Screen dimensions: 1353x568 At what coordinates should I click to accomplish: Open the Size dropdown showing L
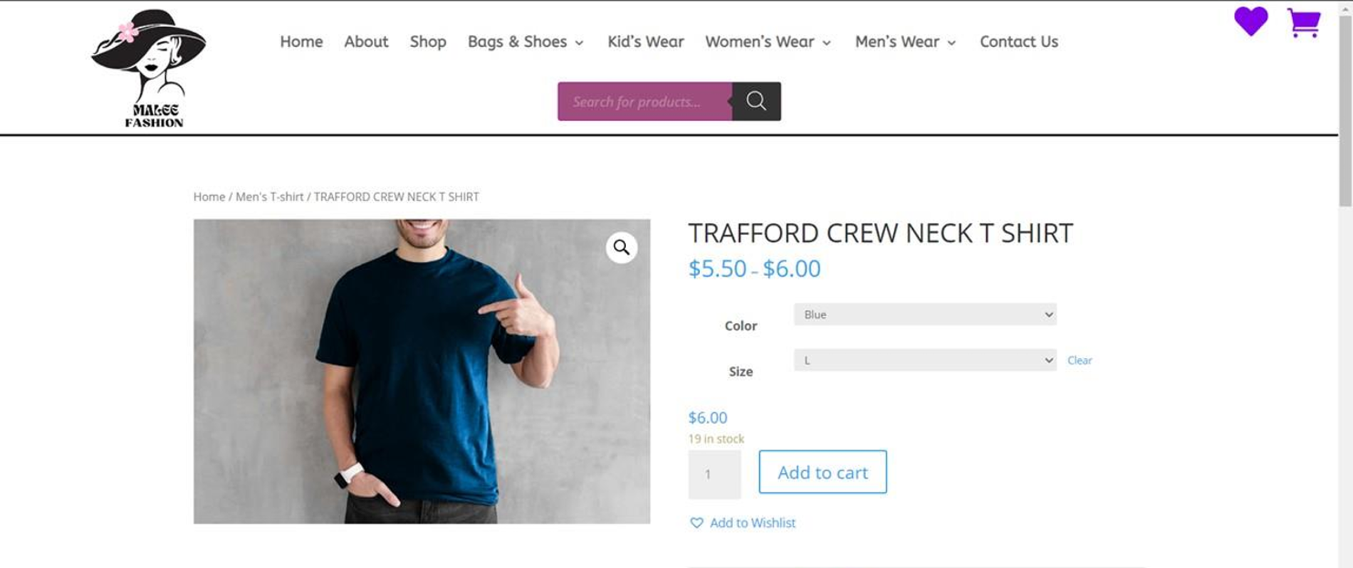(924, 359)
